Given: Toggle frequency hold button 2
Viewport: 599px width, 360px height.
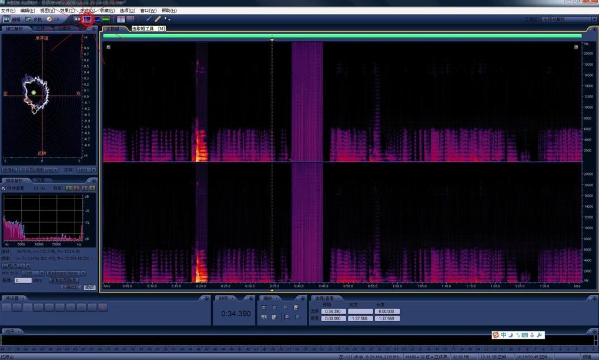Looking at the screenshot, I should [x=76, y=188].
